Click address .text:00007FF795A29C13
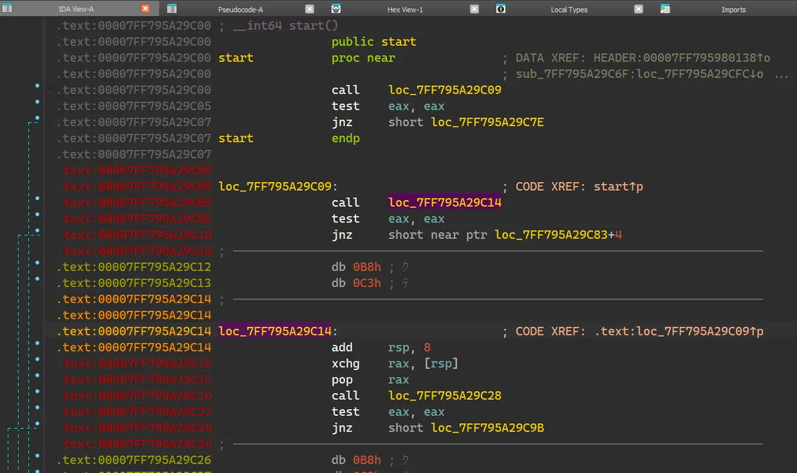The height and width of the screenshot is (473, 797). click(133, 283)
